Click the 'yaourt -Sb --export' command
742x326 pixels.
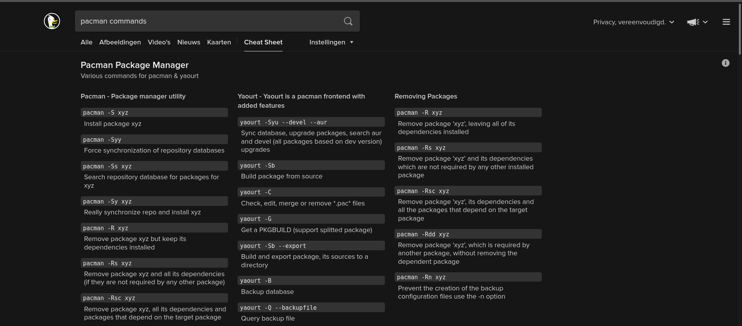311,246
